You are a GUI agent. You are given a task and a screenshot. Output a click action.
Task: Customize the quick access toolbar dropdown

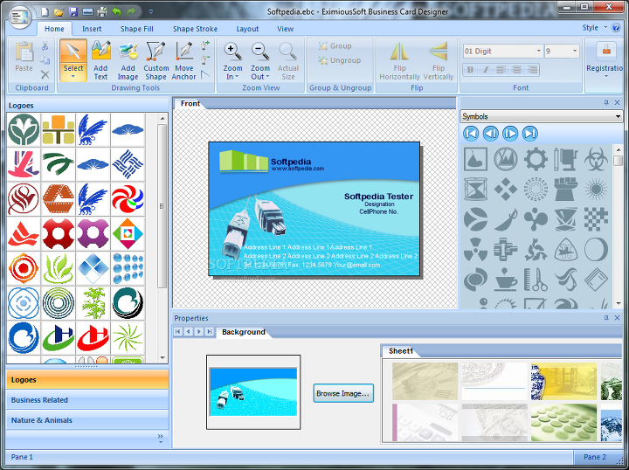point(151,12)
